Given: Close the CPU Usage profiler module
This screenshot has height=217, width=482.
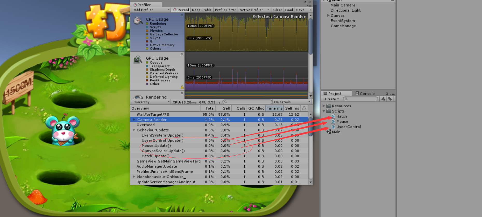Looking at the screenshot, I should pyautogui.click(x=182, y=15).
